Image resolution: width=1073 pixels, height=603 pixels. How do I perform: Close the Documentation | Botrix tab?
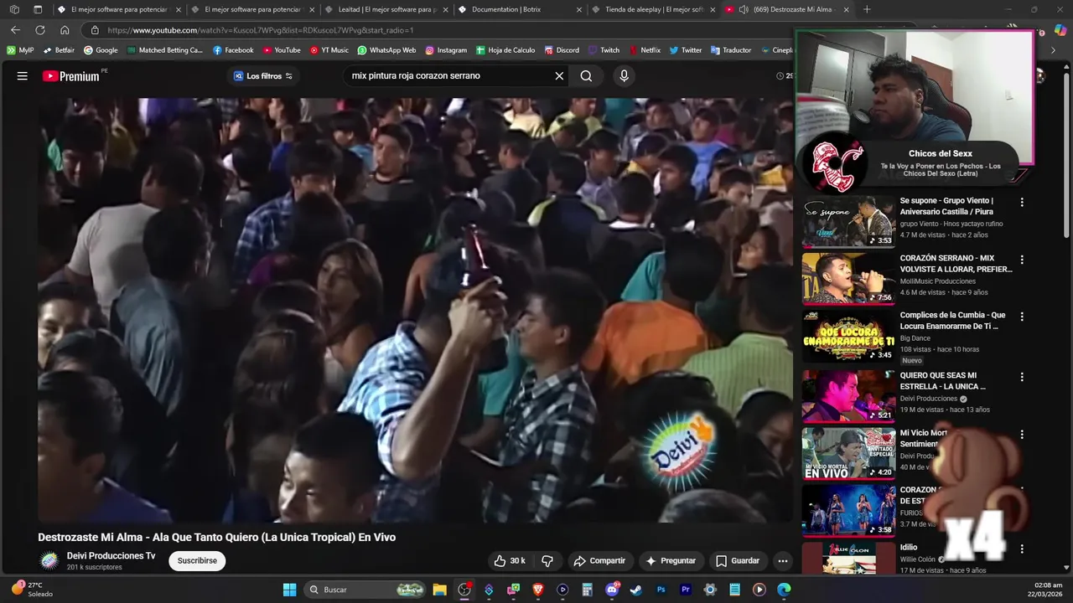[578, 10]
